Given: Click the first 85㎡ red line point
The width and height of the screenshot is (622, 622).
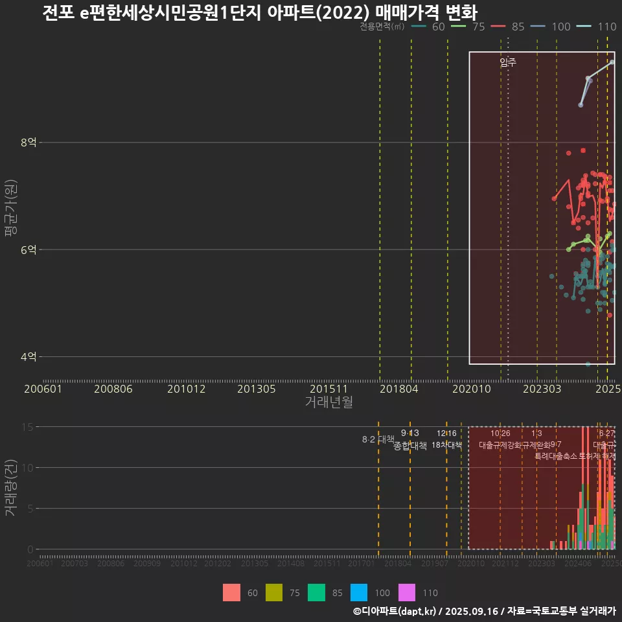Looking at the screenshot, I should click(x=554, y=198).
